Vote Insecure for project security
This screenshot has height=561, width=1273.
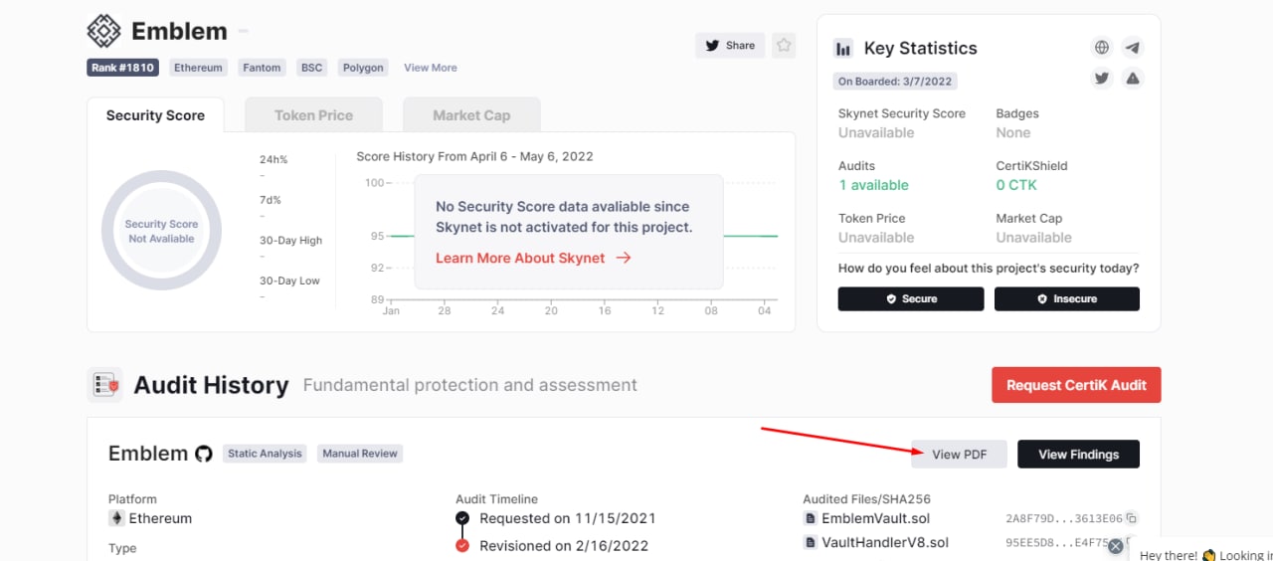tap(1067, 298)
